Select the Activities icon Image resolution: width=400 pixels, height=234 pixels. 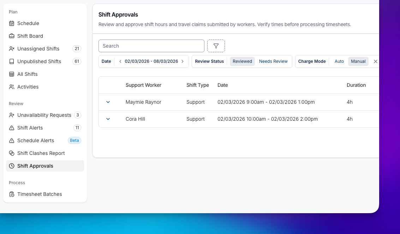(x=12, y=87)
